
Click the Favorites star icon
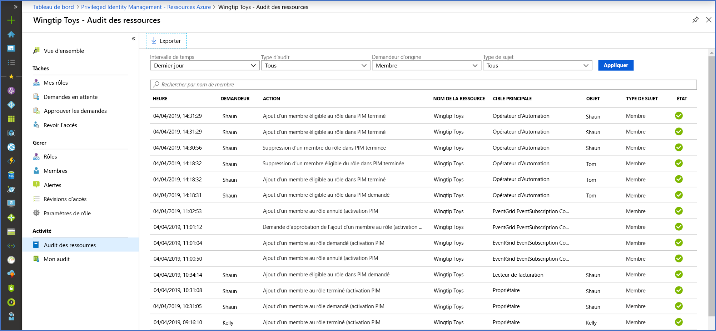click(11, 76)
